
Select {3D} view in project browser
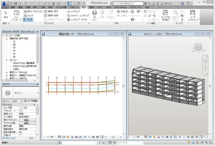pos(16,69)
